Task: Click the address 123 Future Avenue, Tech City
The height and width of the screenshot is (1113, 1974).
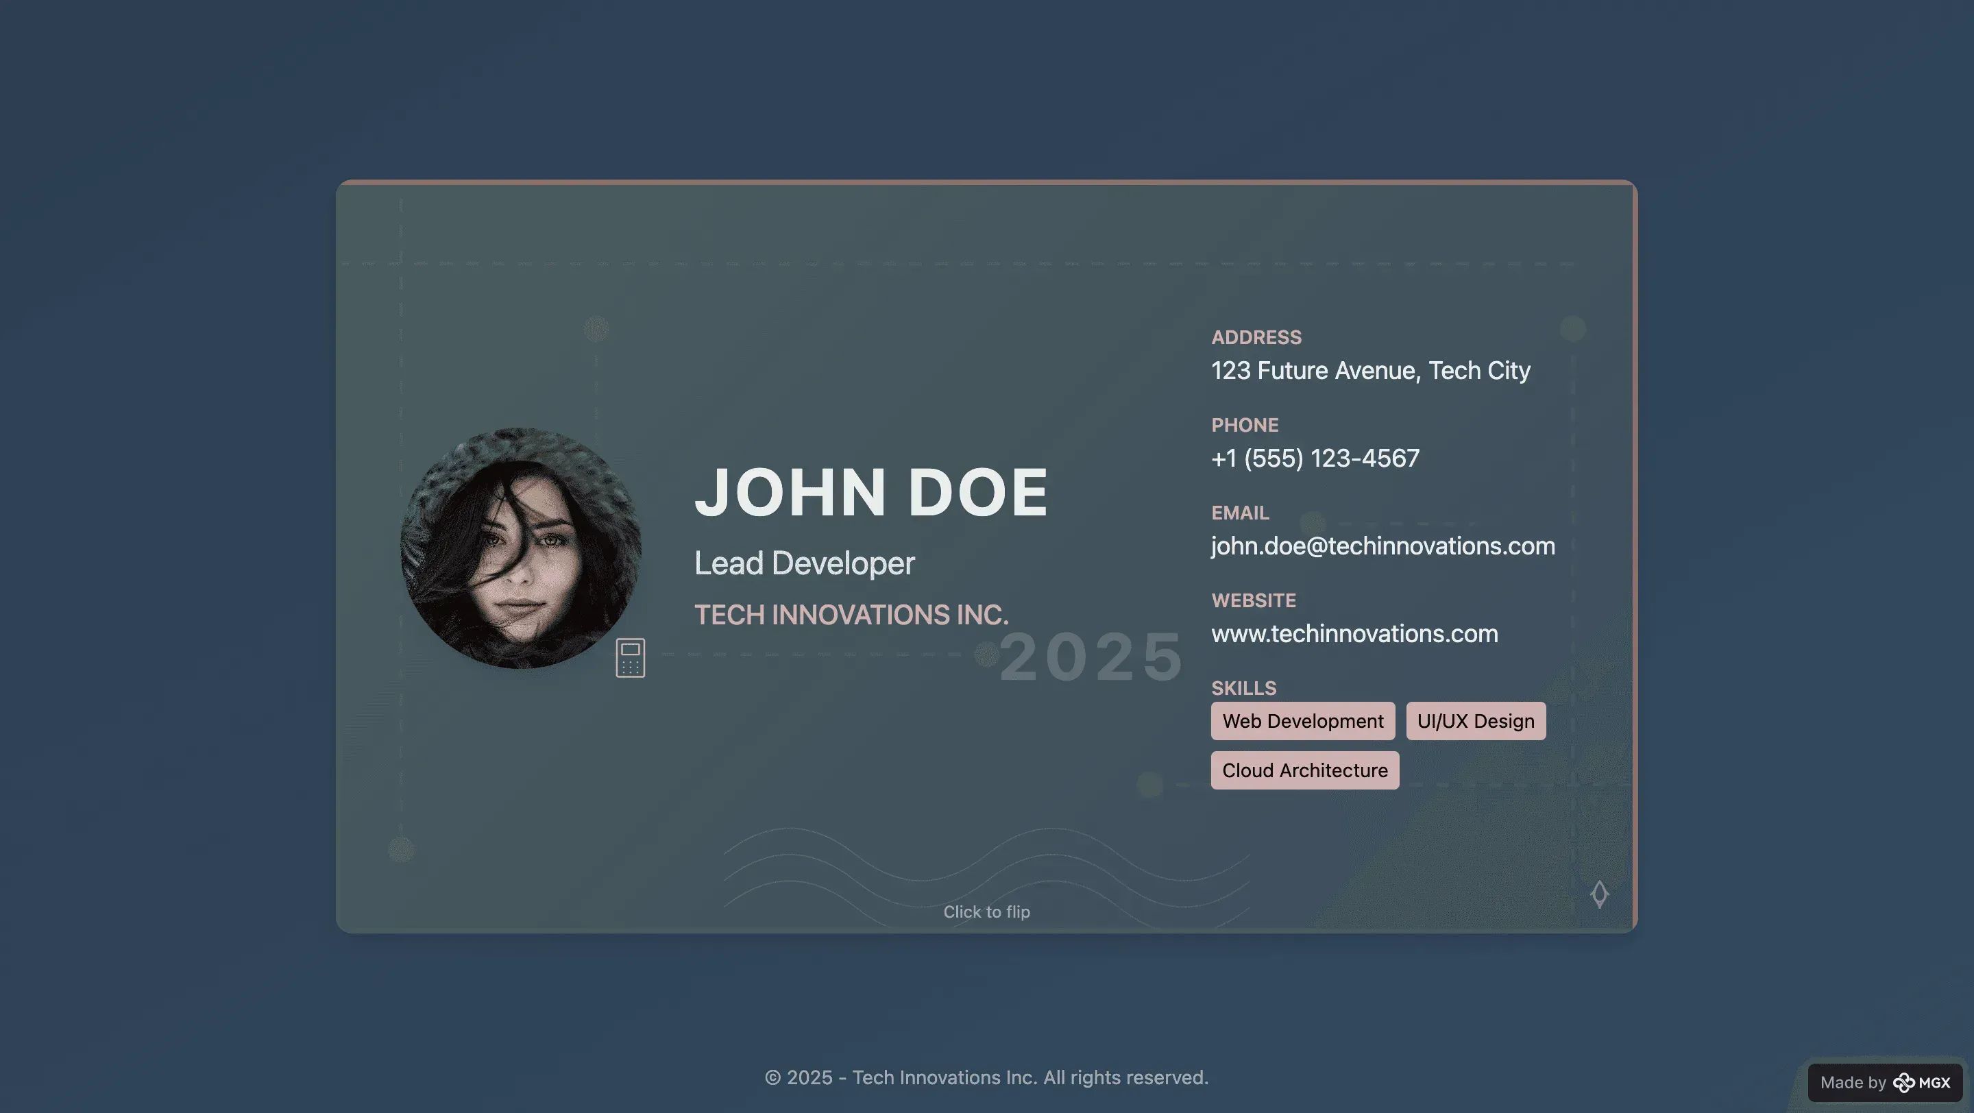Action: pyautogui.click(x=1370, y=371)
